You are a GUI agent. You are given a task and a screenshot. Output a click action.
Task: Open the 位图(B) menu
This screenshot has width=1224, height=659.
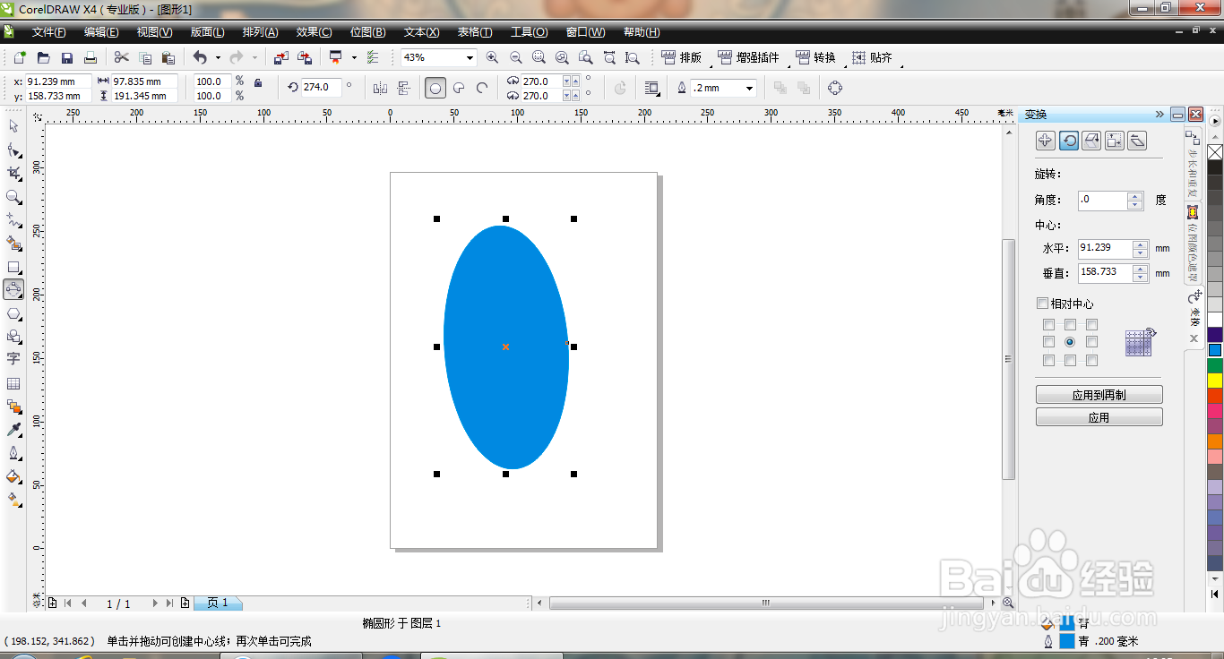click(367, 32)
